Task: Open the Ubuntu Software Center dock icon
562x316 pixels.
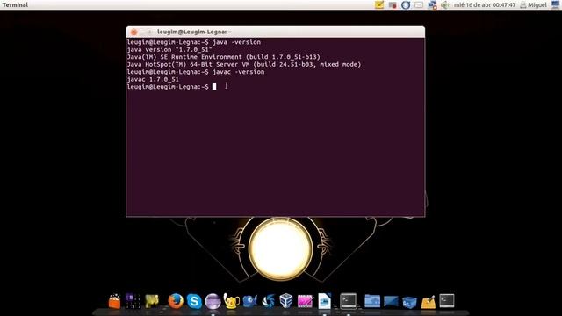Action: click(x=114, y=301)
